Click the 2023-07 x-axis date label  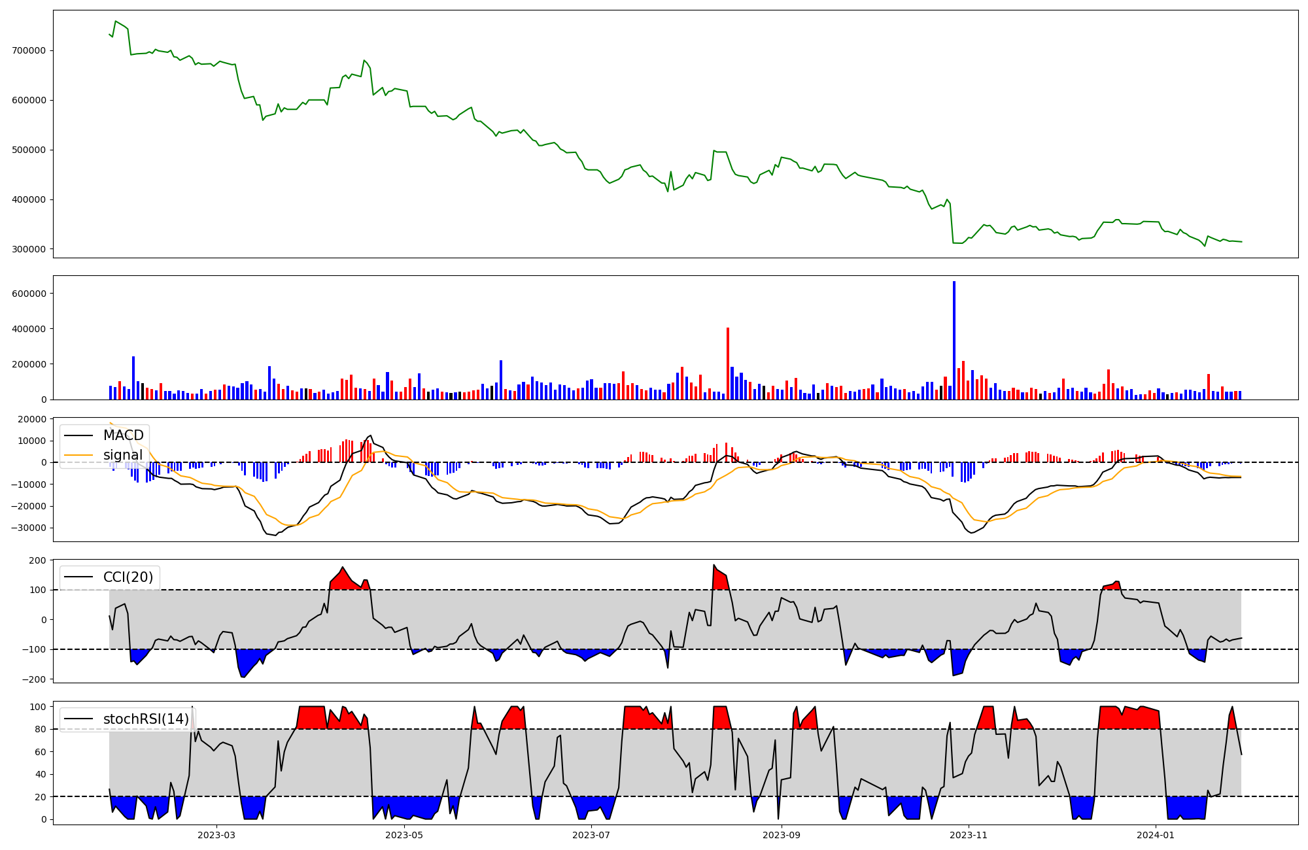tap(591, 835)
